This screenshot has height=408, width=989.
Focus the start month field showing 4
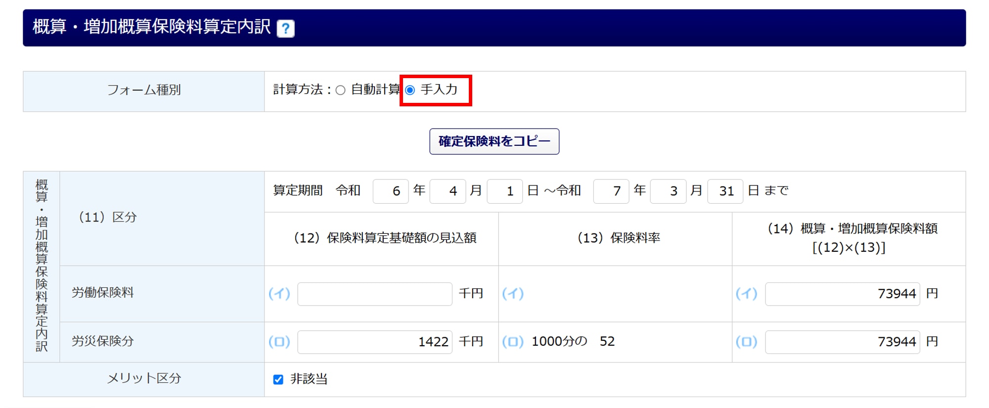[x=448, y=191]
